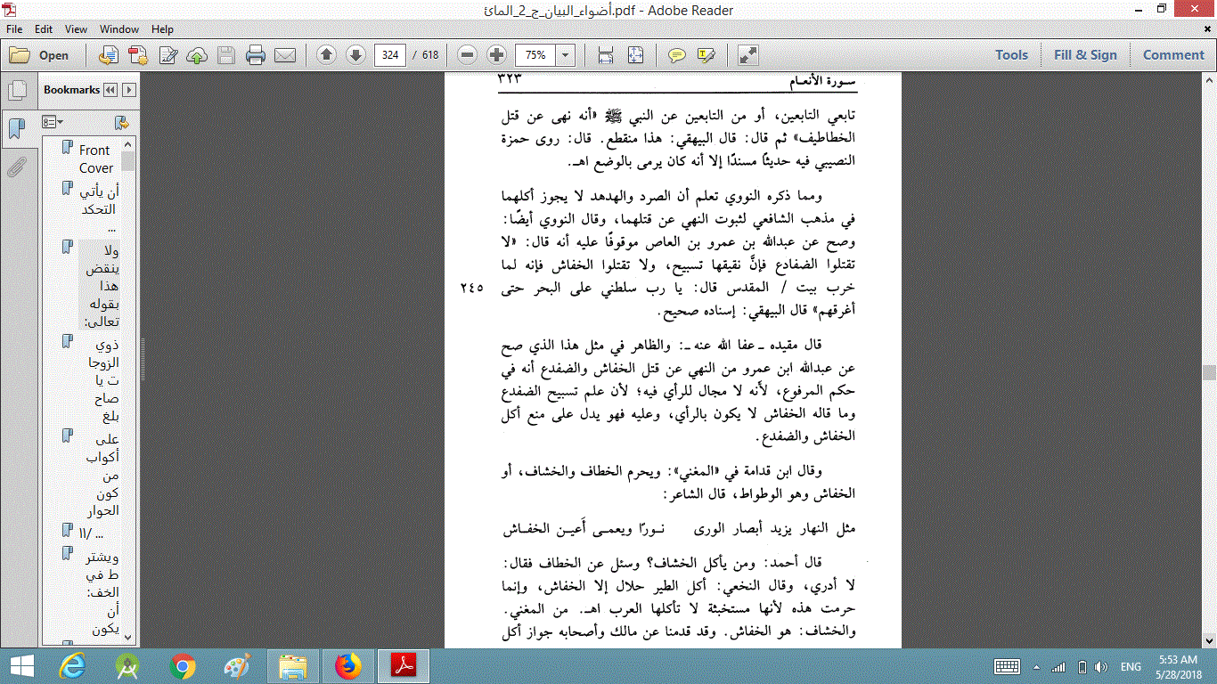Viewport: 1217px width, 684px height.
Task: Click the find current bookmark icon
Action: click(121, 122)
